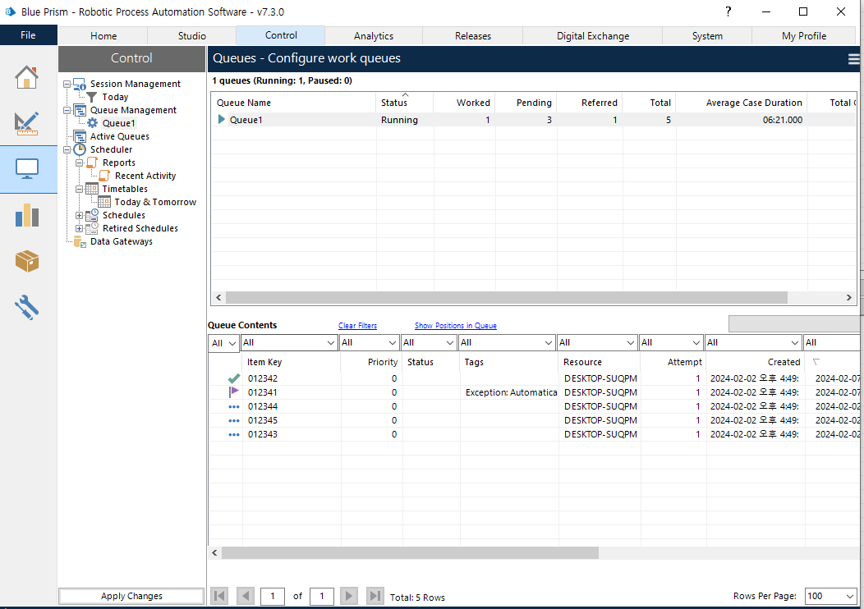Switch to the Studio tab
Image resolution: width=864 pixels, height=609 pixels.
[191, 36]
